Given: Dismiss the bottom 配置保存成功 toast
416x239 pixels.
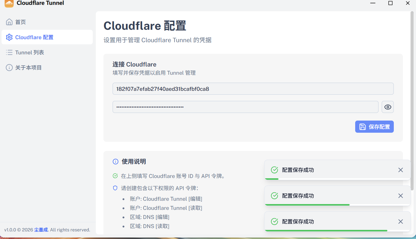Looking at the screenshot, I should pos(400,222).
